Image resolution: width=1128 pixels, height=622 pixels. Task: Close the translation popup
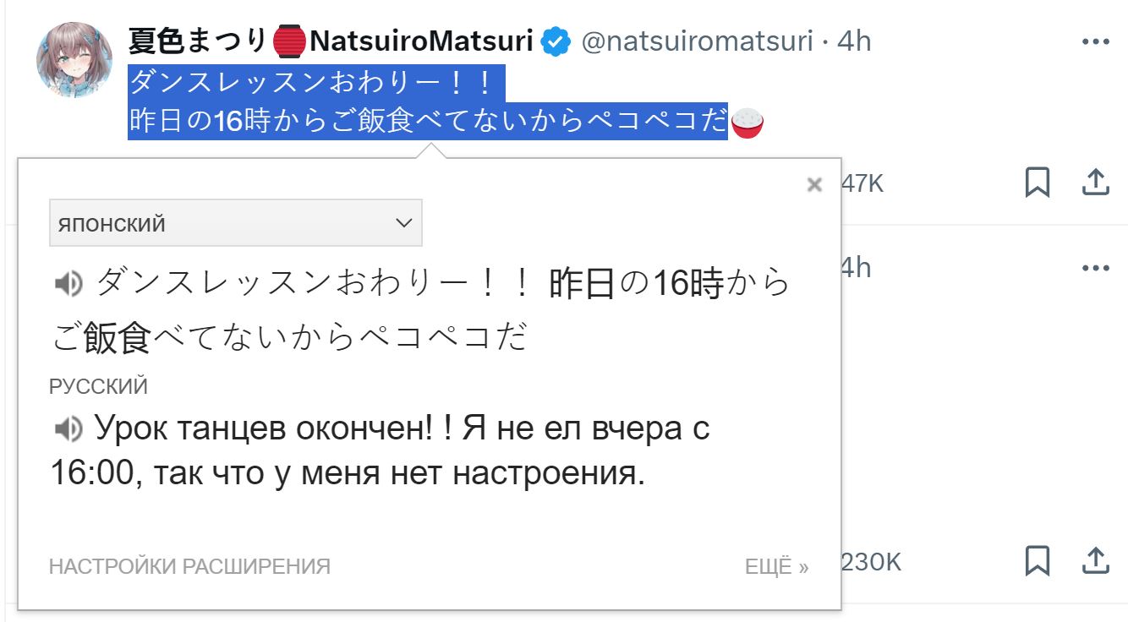(x=814, y=184)
